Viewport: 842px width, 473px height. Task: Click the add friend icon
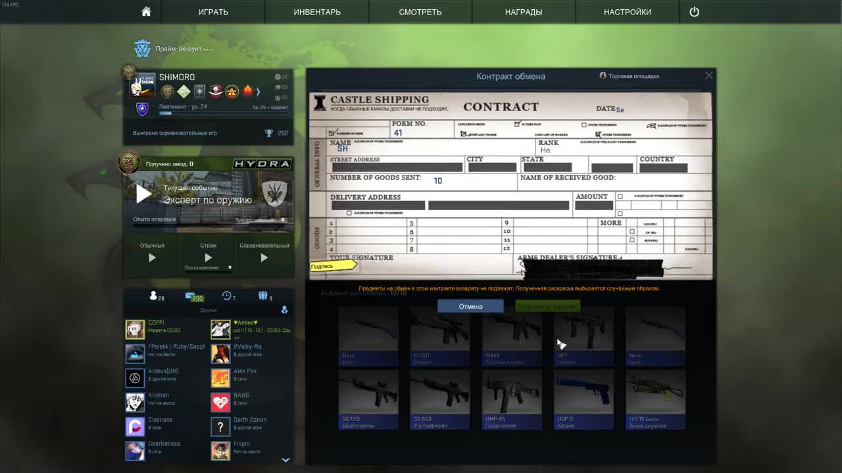point(284,309)
